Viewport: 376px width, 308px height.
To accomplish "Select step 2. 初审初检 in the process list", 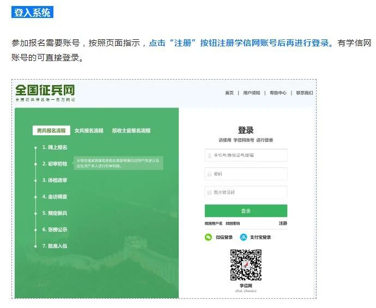I will click(x=54, y=164).
